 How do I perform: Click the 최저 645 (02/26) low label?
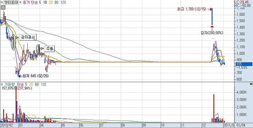[35, 76]
